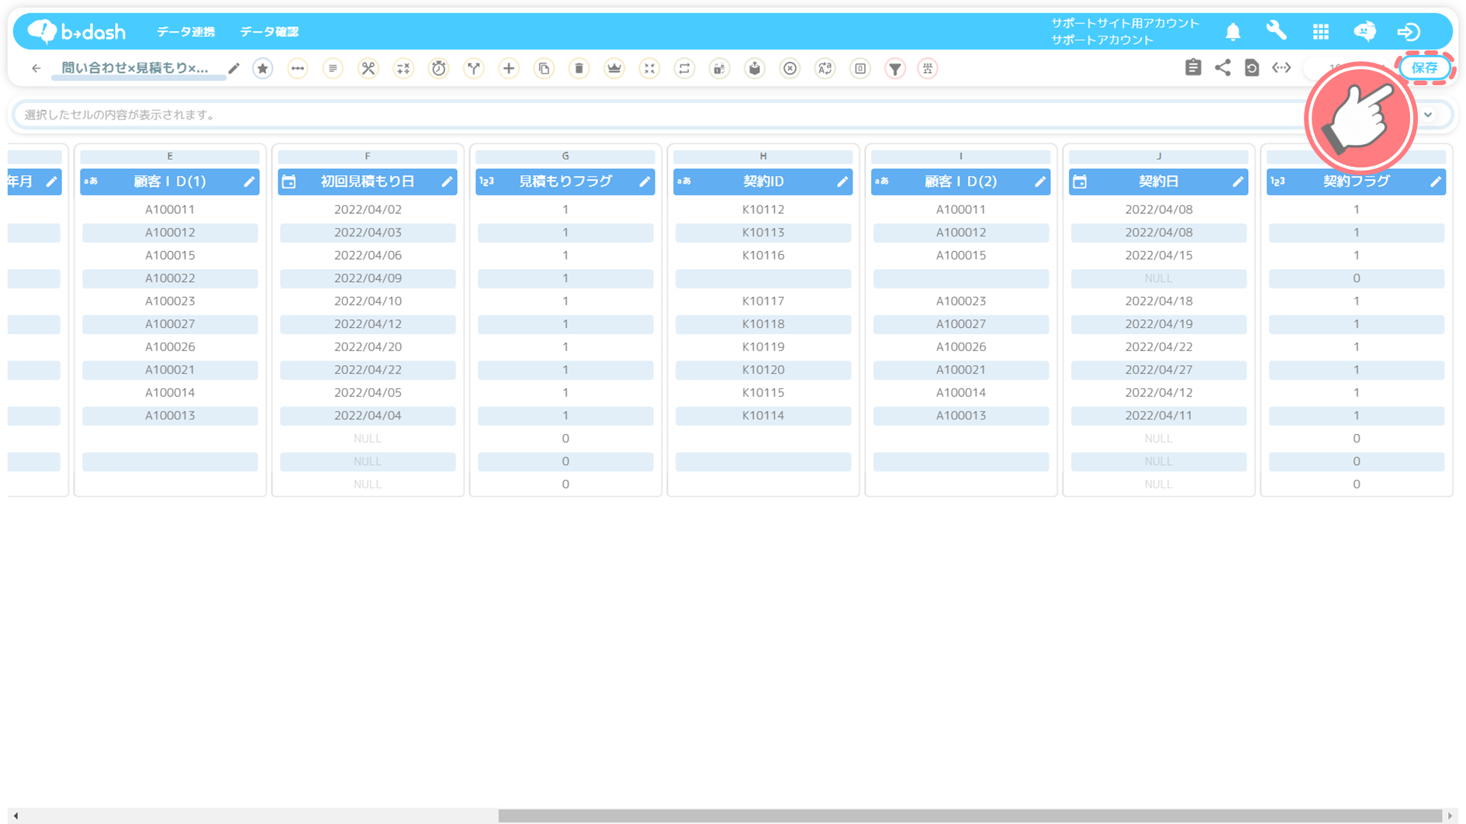
Task: Edit the 契約日 column header
Action: click(x=1238, y=181)
